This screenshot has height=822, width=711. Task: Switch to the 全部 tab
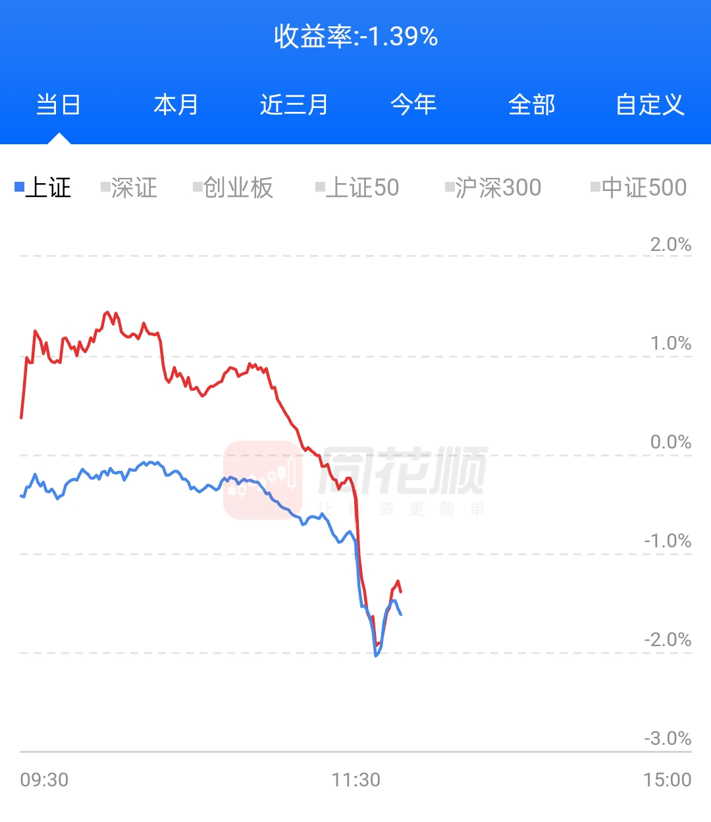(532, 105)
